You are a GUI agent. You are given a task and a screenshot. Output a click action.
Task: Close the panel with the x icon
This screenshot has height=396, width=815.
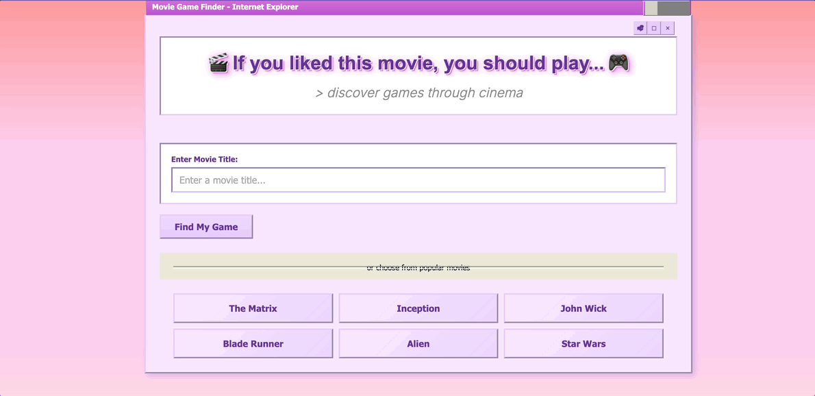(668, 28)
